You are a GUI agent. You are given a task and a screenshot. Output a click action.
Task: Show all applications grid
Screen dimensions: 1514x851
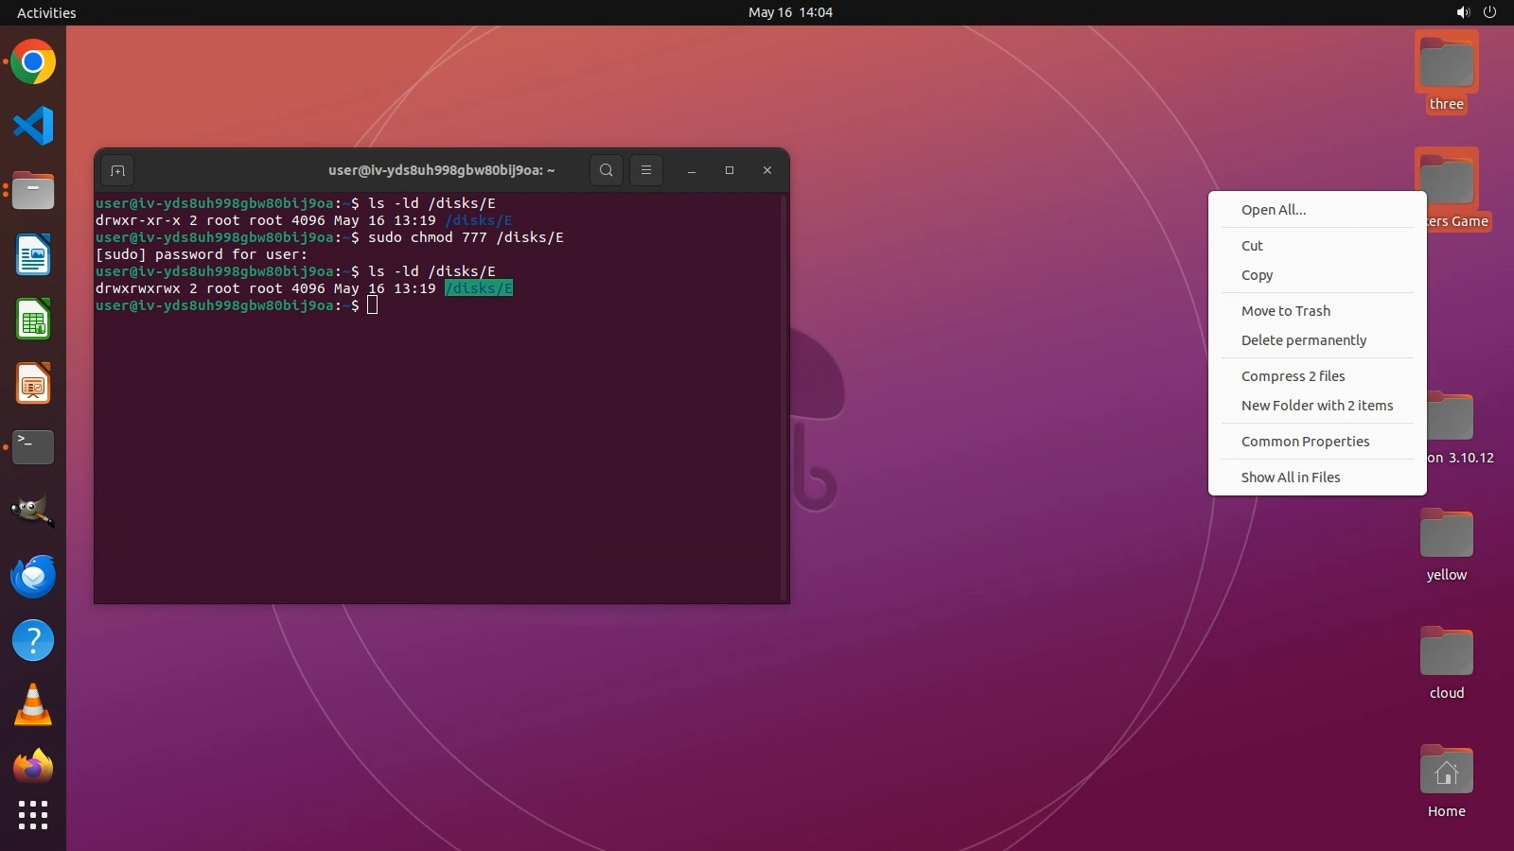33,814
